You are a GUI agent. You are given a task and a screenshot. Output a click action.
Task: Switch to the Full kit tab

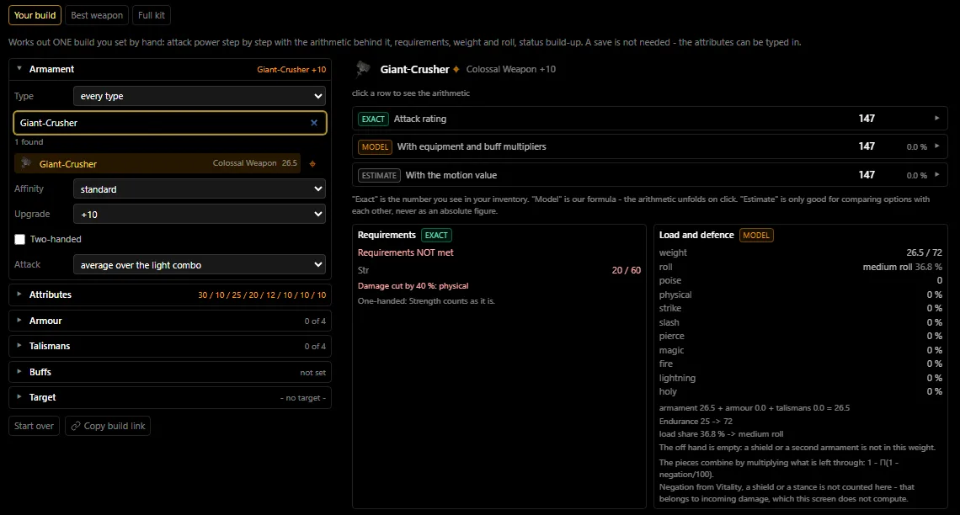coord(152,15)
